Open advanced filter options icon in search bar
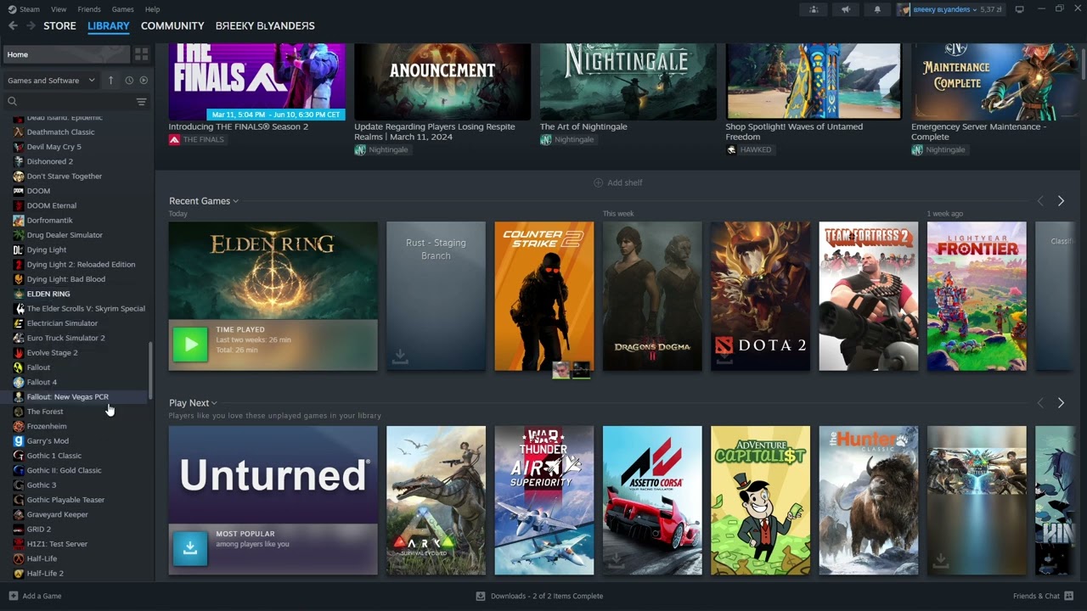 tap(141, 101)
